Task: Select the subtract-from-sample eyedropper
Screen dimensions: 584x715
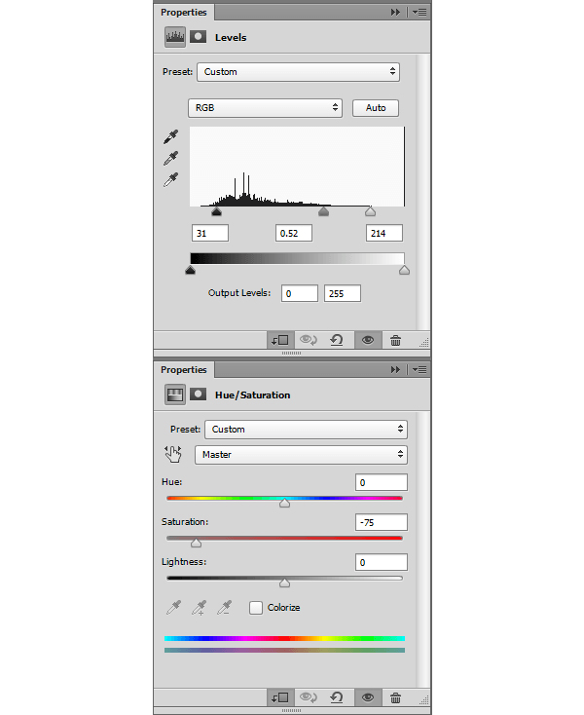Action: 225,608
